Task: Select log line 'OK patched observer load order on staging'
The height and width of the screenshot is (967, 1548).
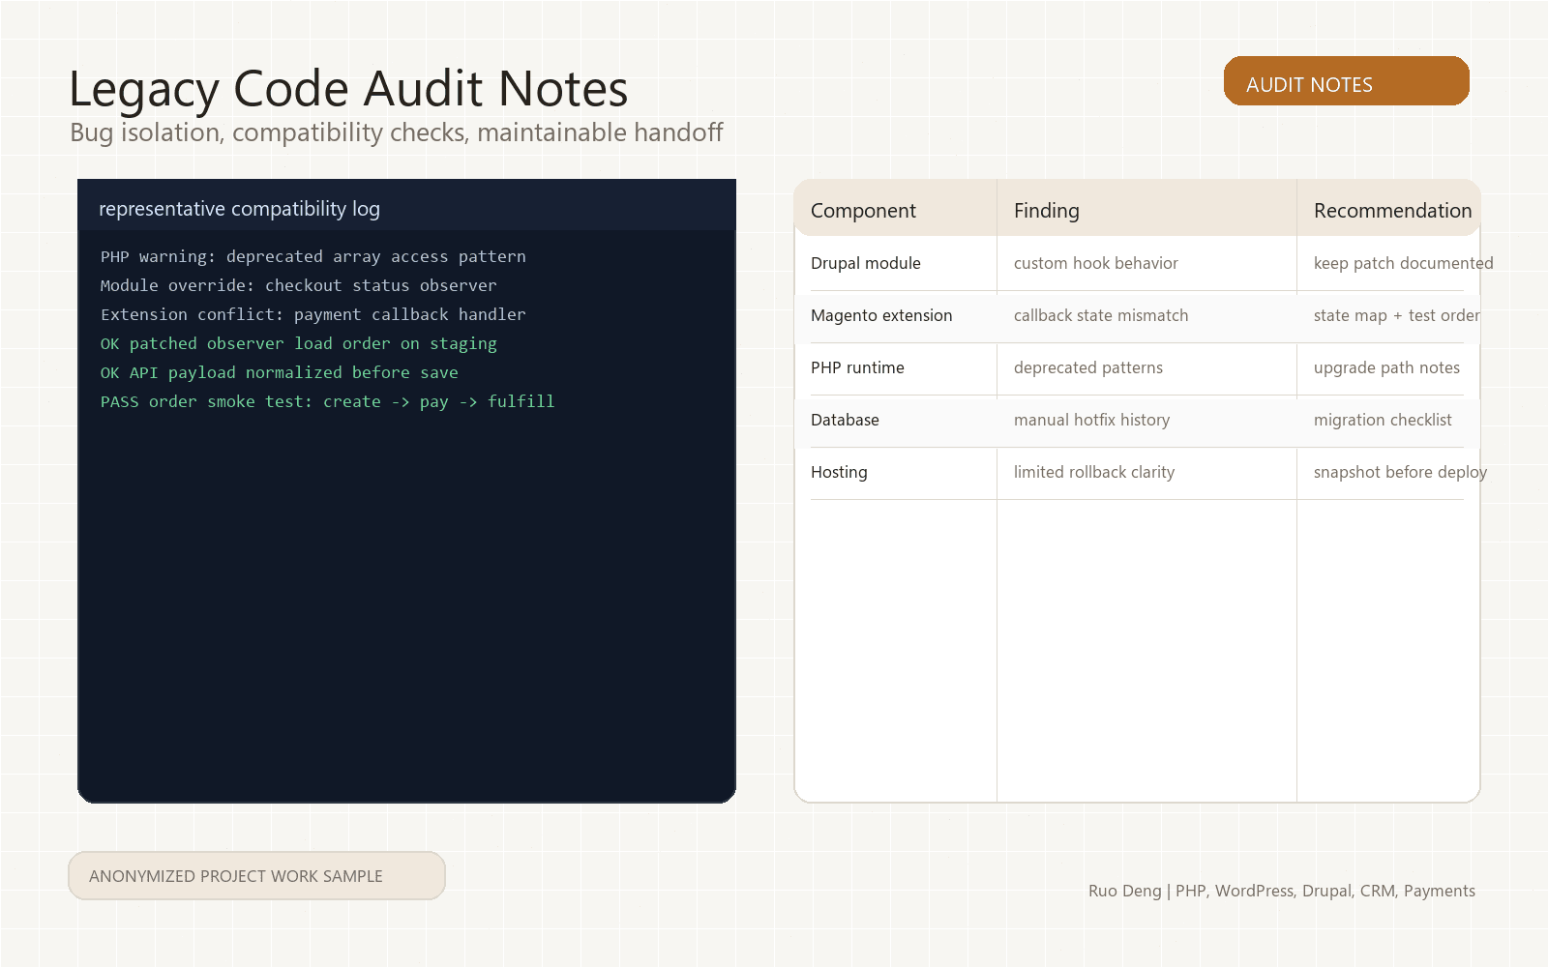Action: click(x=299, y=343)
